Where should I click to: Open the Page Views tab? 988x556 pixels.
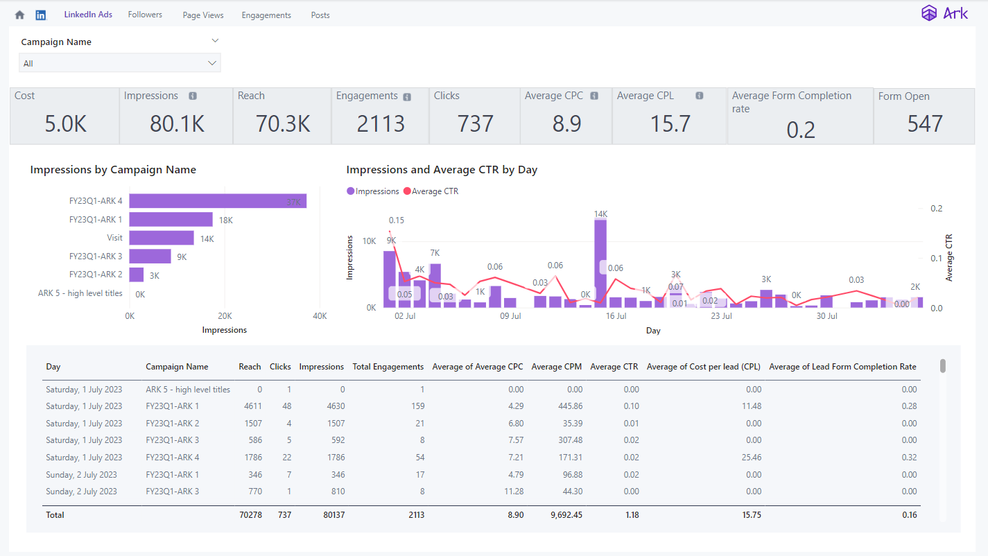pyautogui.click(x=203, y=15)
